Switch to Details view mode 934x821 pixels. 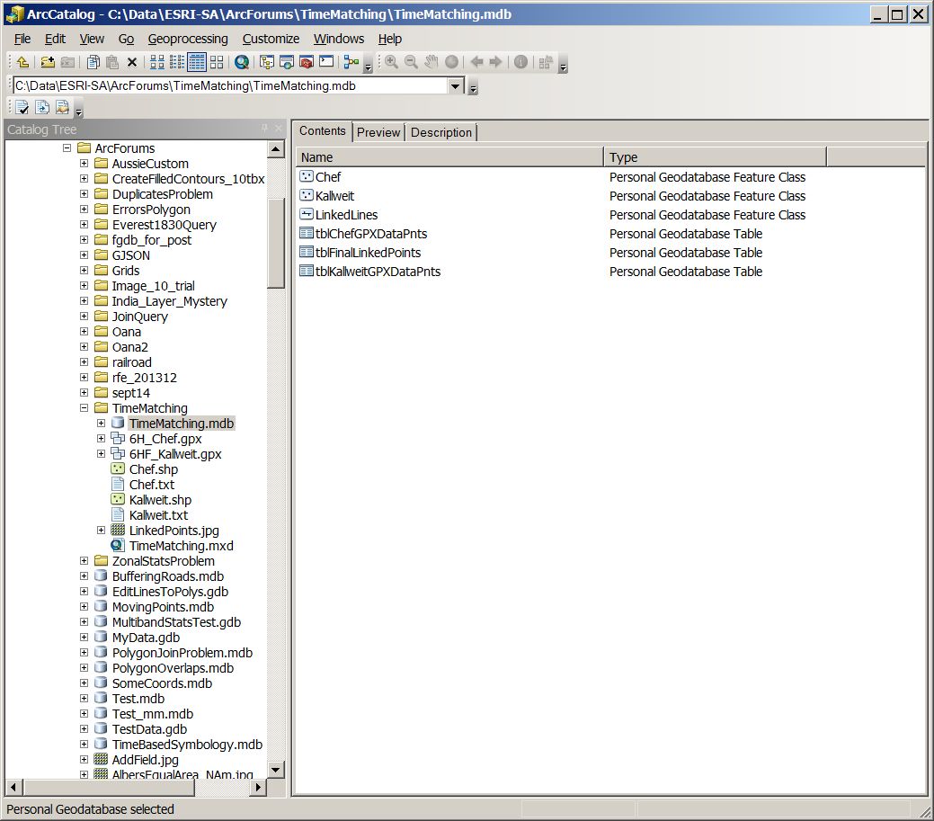(197, 62)
